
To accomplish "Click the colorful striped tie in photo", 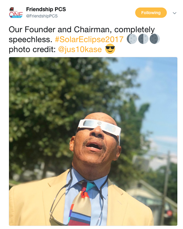I will [82, 204].
